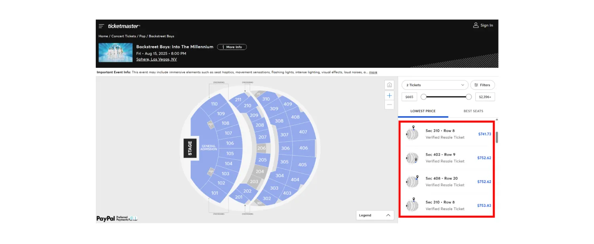Select section 202 on the map
Image resolution: width=594 pixels, height=244 pixels.
pyautogui.click(x=247, y=191)
